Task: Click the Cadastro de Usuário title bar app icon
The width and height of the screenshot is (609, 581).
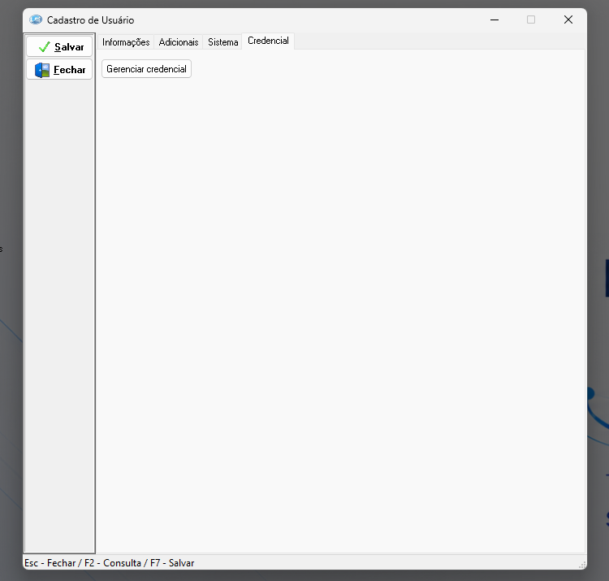Action: point(36,20)
